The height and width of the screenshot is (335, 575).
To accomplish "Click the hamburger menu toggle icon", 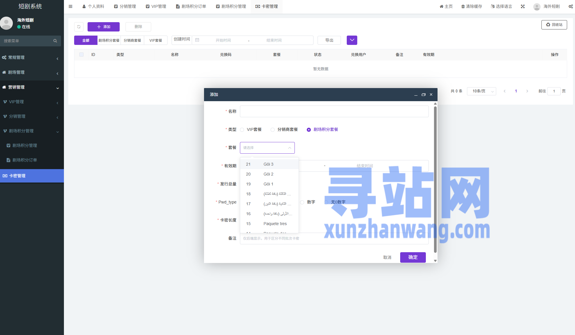I will 70,6.
